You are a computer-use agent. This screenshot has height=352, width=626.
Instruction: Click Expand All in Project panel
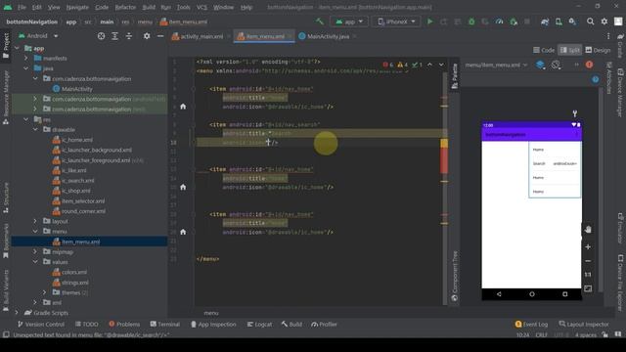[114, 36]
